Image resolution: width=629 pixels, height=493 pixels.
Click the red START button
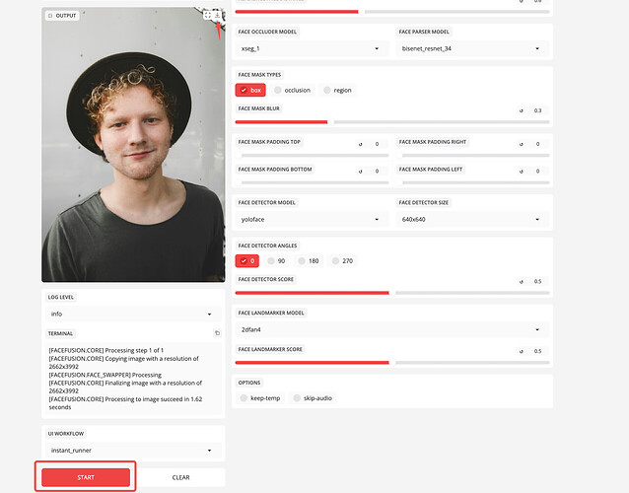coord(86,477)
